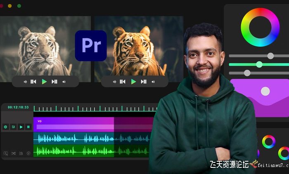Skip forward in the left tiger player
The image size is (289, 174).
54,82
